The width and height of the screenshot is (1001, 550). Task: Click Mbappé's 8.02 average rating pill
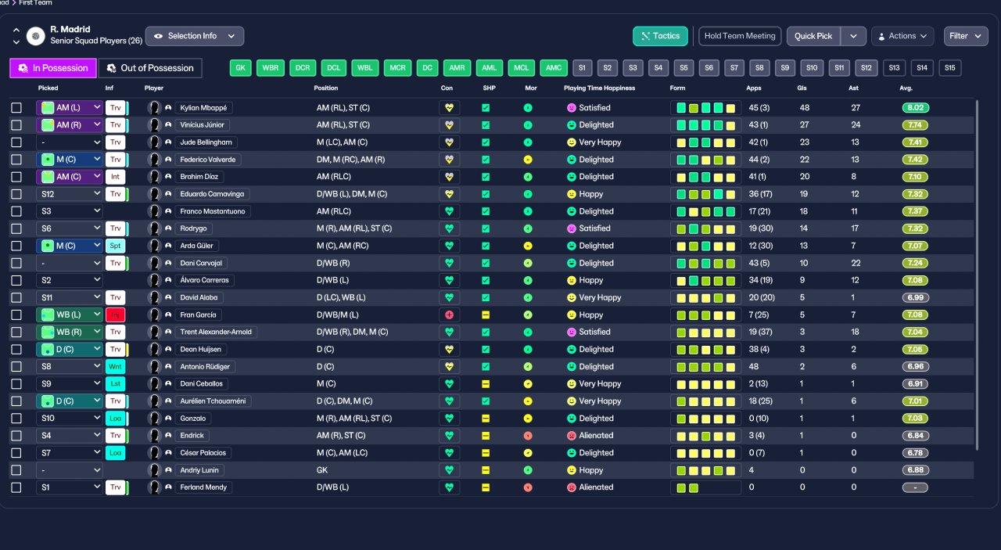(x=916, y=108)
